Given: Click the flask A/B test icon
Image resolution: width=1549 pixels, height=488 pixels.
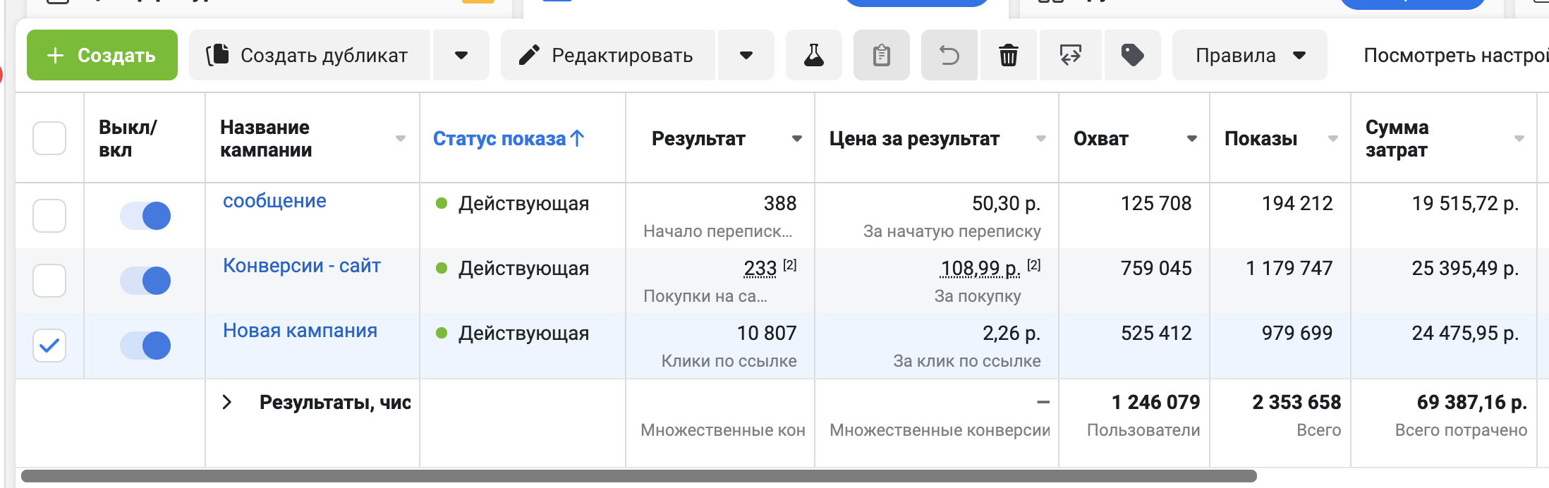Looking at the screenshot, I should pos(813,55).
